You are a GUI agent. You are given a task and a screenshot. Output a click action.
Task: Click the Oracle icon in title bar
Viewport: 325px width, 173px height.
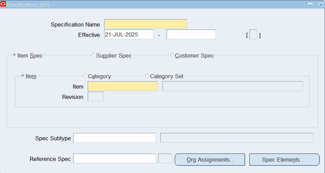tap(4, 4)
